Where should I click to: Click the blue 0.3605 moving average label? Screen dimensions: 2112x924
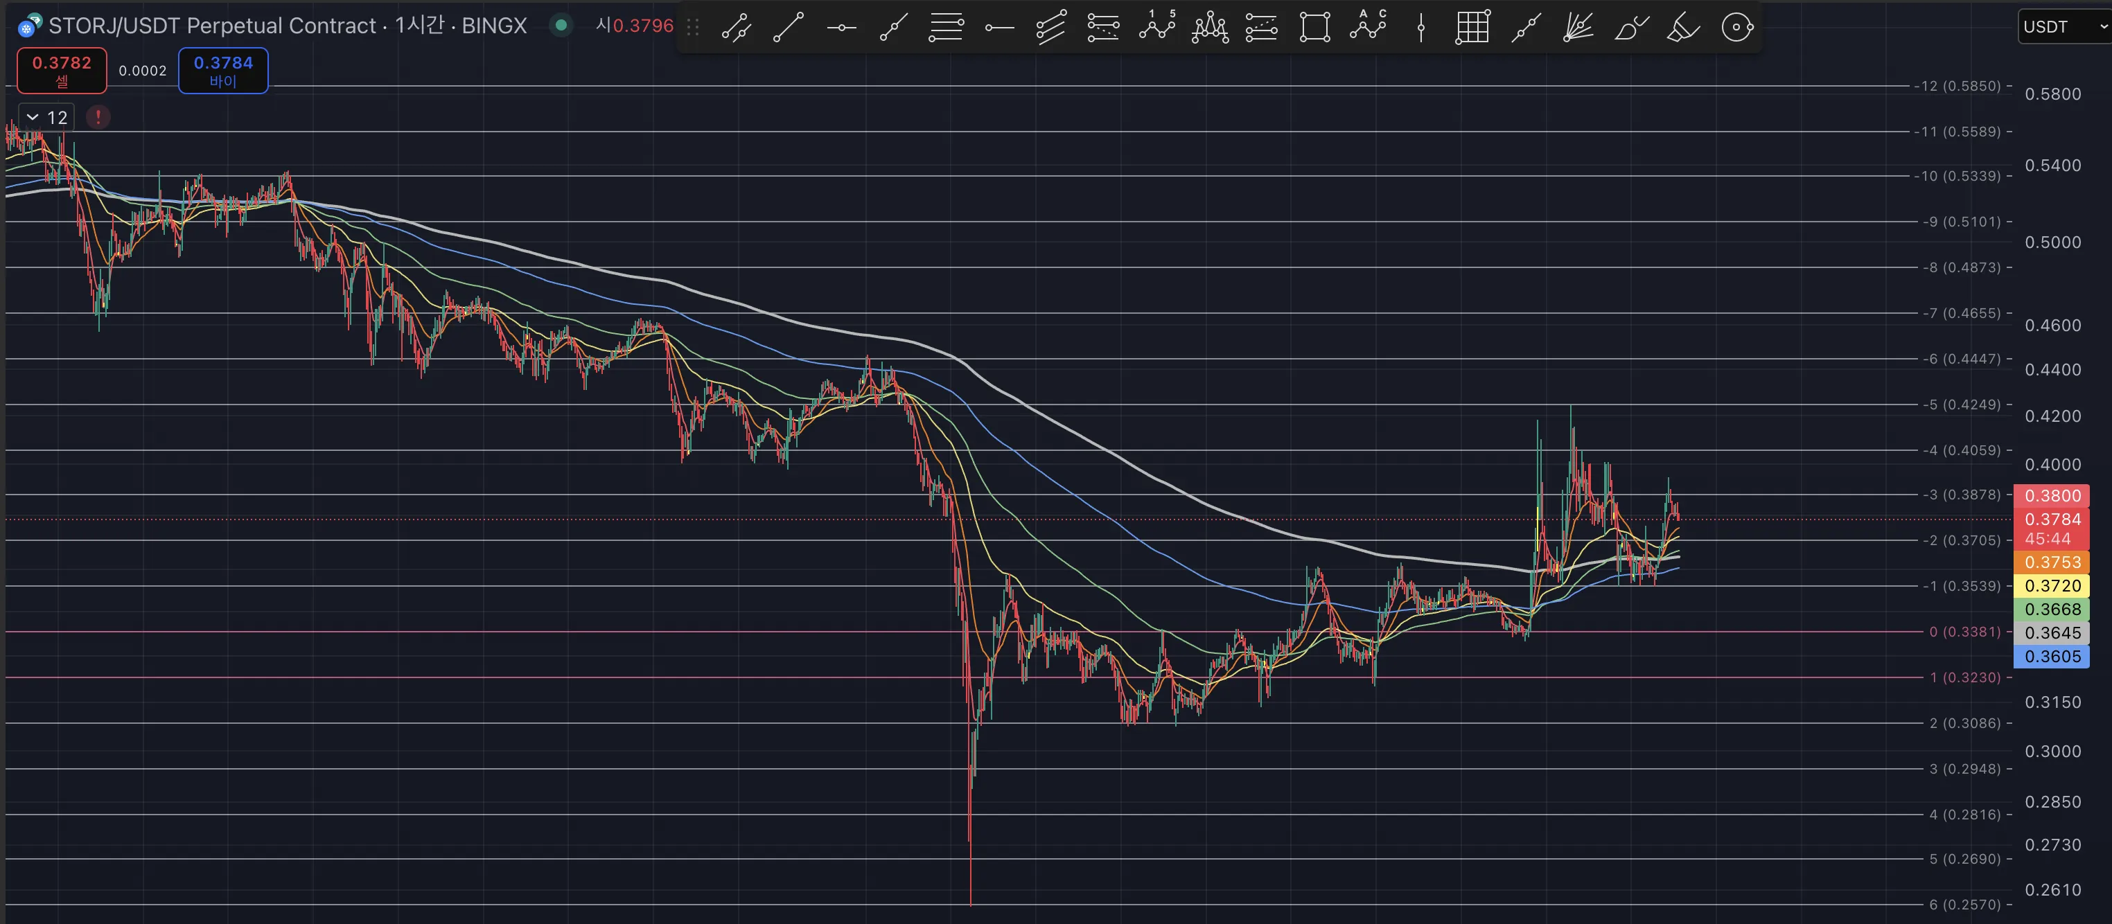(2051, 656)
